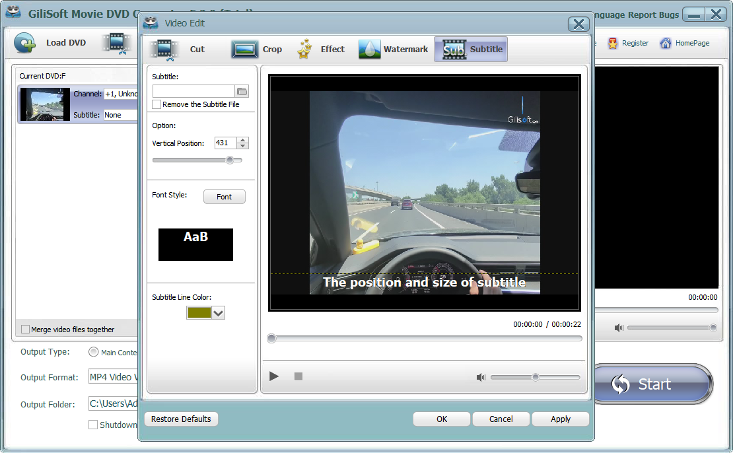Select the Subtitle tab
This screenshot has width=733, height=453.
[x=471, y=49]
